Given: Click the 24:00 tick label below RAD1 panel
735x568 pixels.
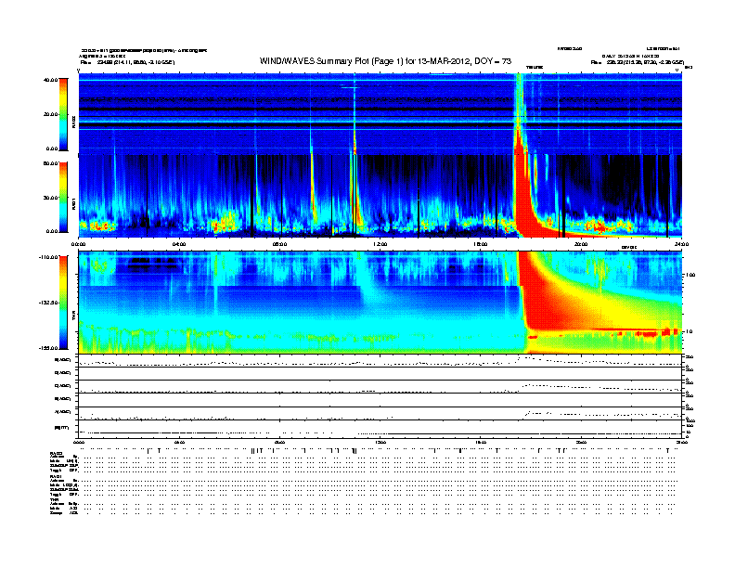Looking at the screenshot, I should 681,244.
